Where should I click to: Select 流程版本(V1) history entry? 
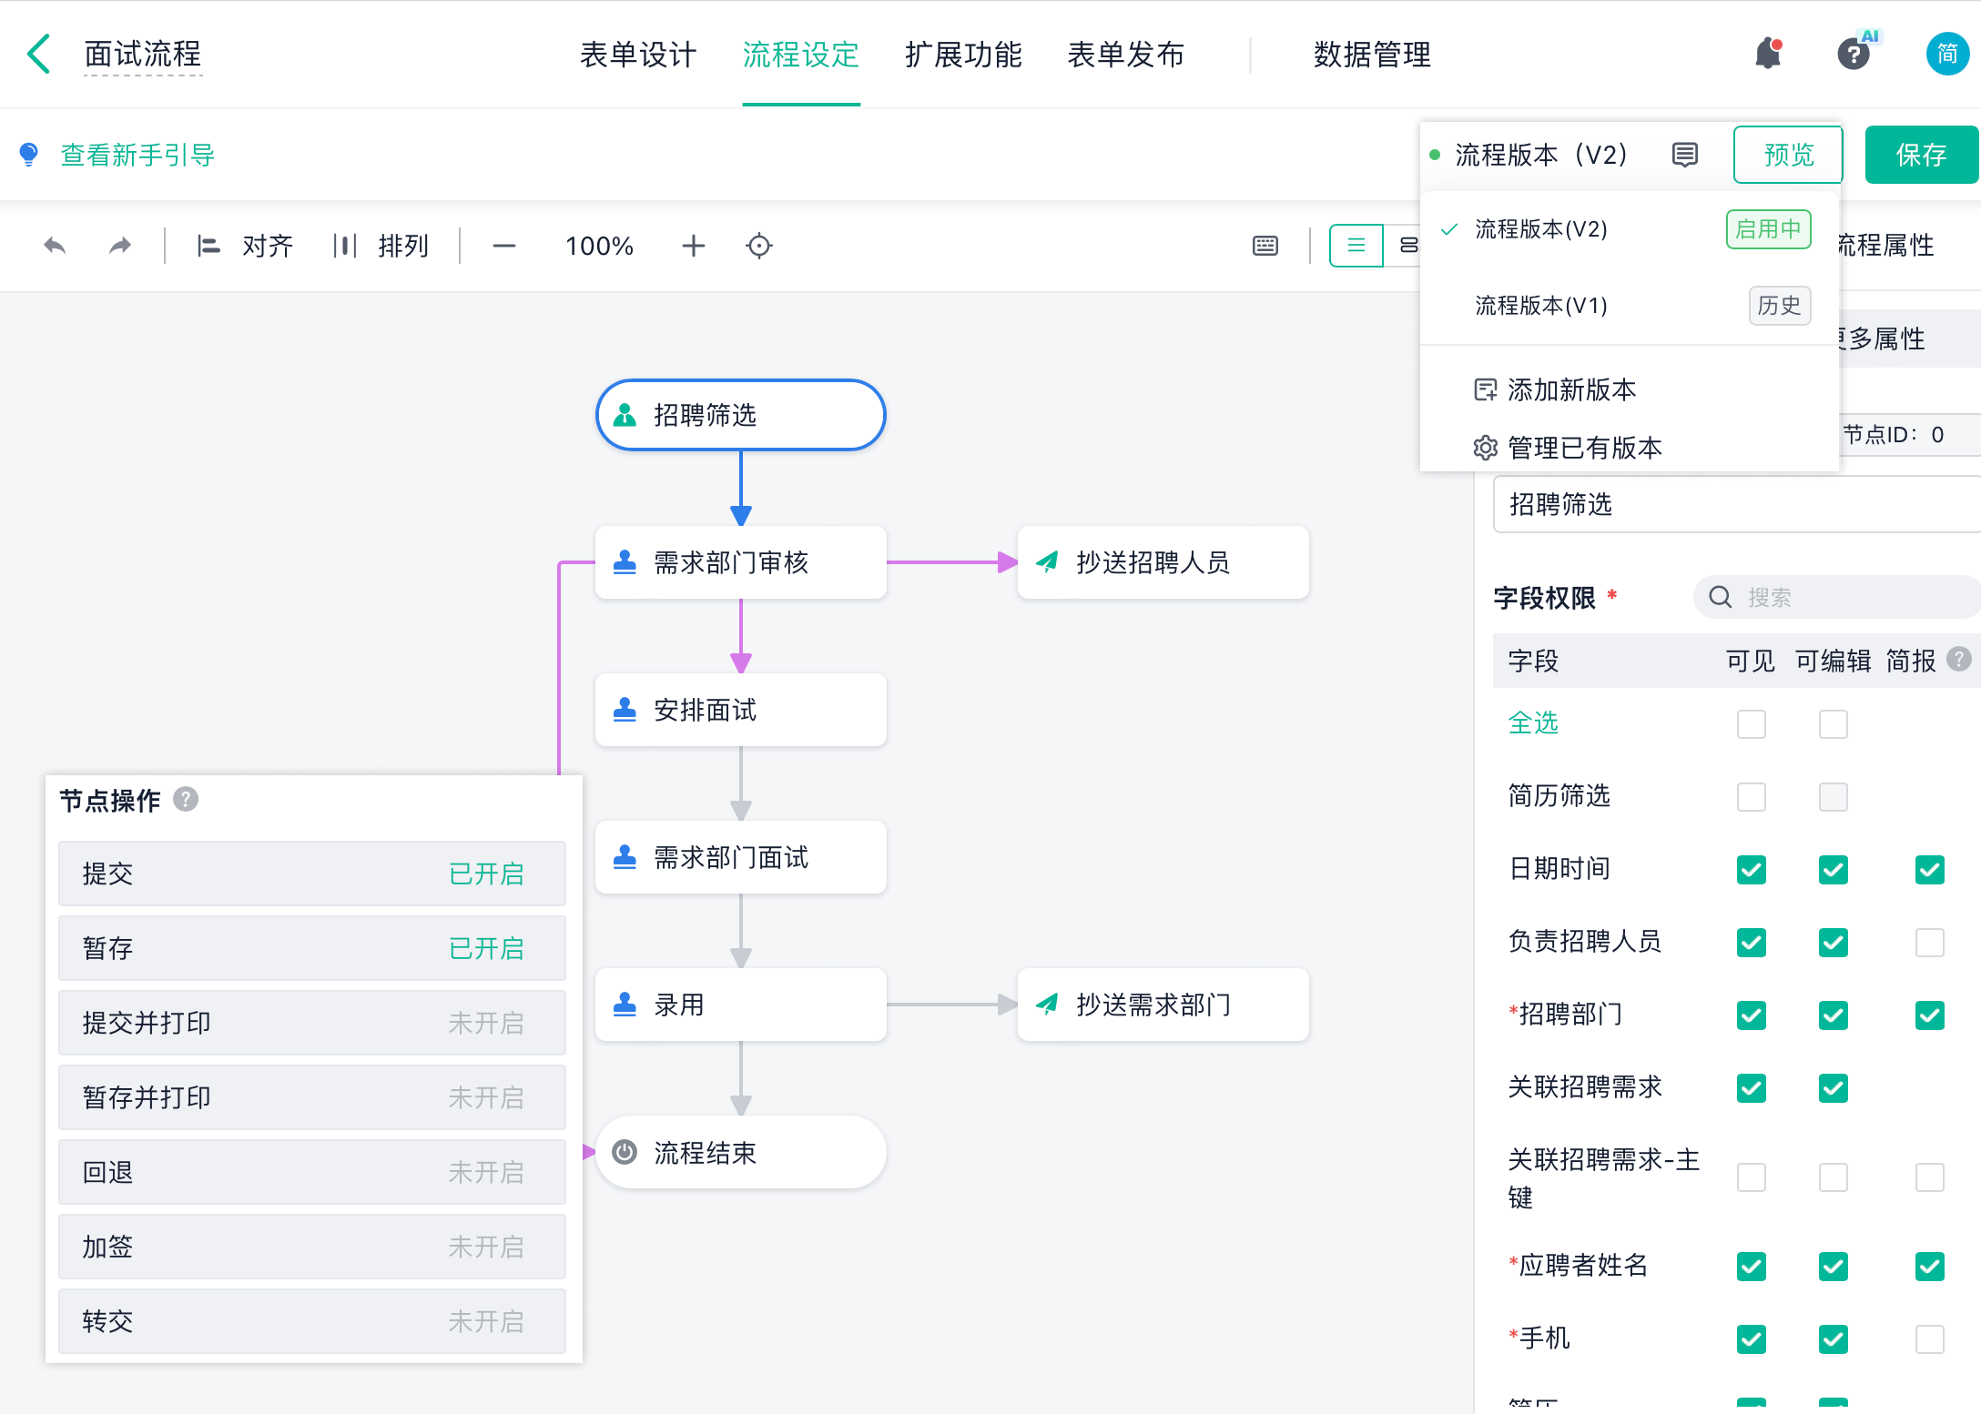click(x=1541, y=306)
